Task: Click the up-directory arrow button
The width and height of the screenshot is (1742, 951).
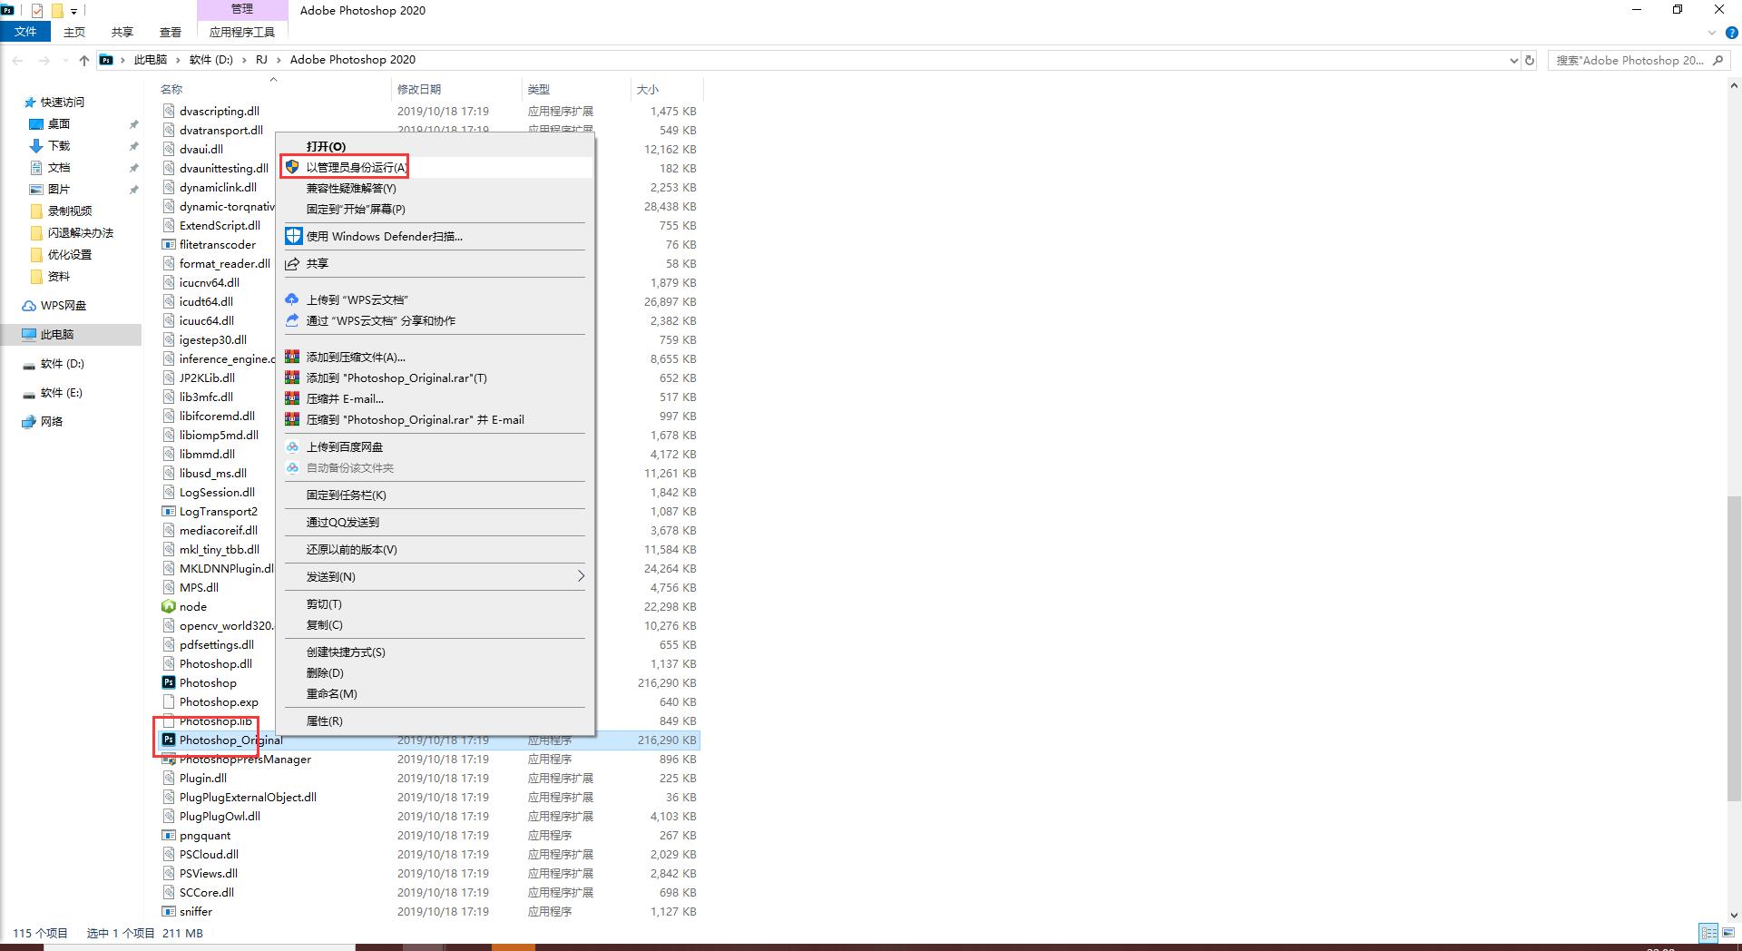Action: coord(84,61)
